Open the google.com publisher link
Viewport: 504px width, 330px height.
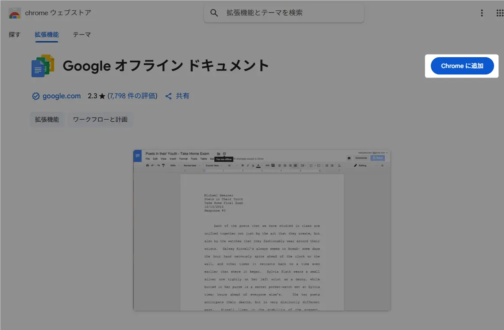[x=61, y=96]
